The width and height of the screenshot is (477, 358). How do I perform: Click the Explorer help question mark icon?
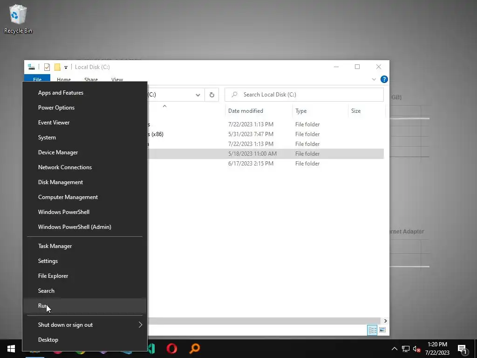tap(384, 79)
